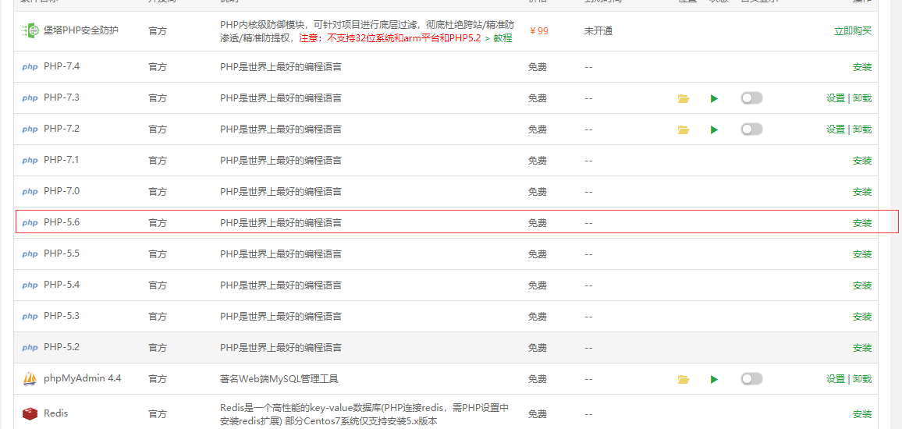Click the PHP-5.4 php logo icon

(30, 285)
